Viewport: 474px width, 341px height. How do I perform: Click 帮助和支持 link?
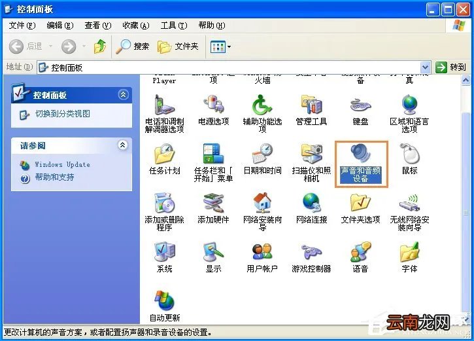(54, 177)
